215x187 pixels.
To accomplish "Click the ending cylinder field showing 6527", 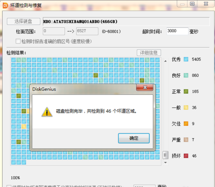I will pyautogui.click(x=87, y=31).
